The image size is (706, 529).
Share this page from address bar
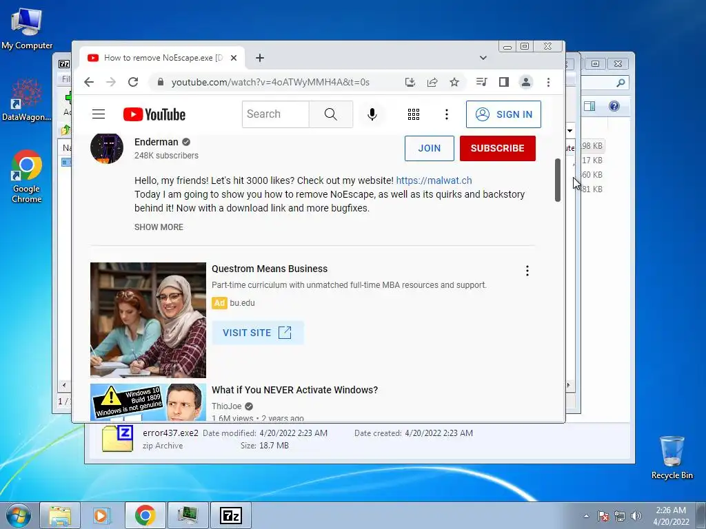432,82
